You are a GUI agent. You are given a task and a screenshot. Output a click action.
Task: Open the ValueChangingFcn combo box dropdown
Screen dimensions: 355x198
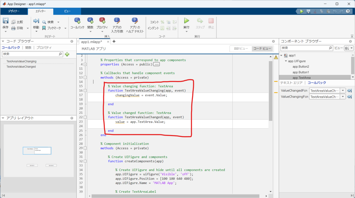(x=343, y=97)
